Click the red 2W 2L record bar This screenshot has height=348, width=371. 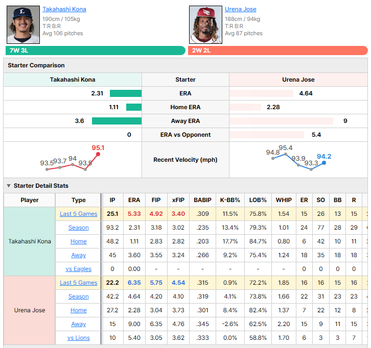tap(278, 51)
